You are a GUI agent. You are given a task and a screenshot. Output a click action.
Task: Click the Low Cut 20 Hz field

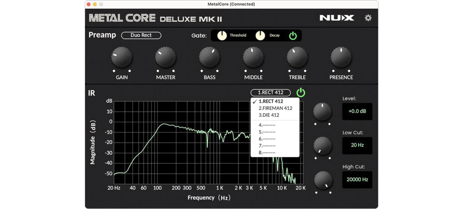(357, 145)
